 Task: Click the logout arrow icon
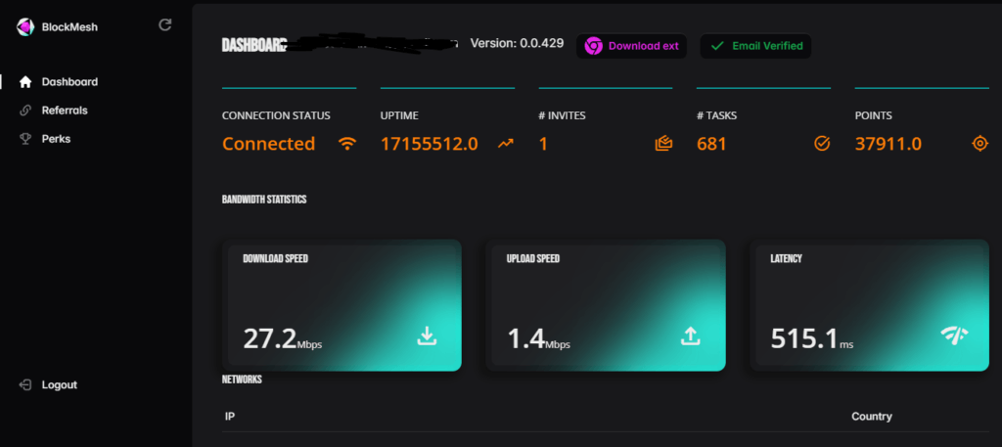(x=25, y=385)
